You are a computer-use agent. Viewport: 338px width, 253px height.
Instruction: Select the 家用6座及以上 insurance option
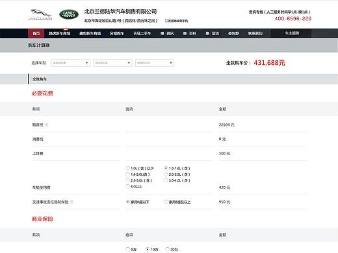[x=166, y=202]
